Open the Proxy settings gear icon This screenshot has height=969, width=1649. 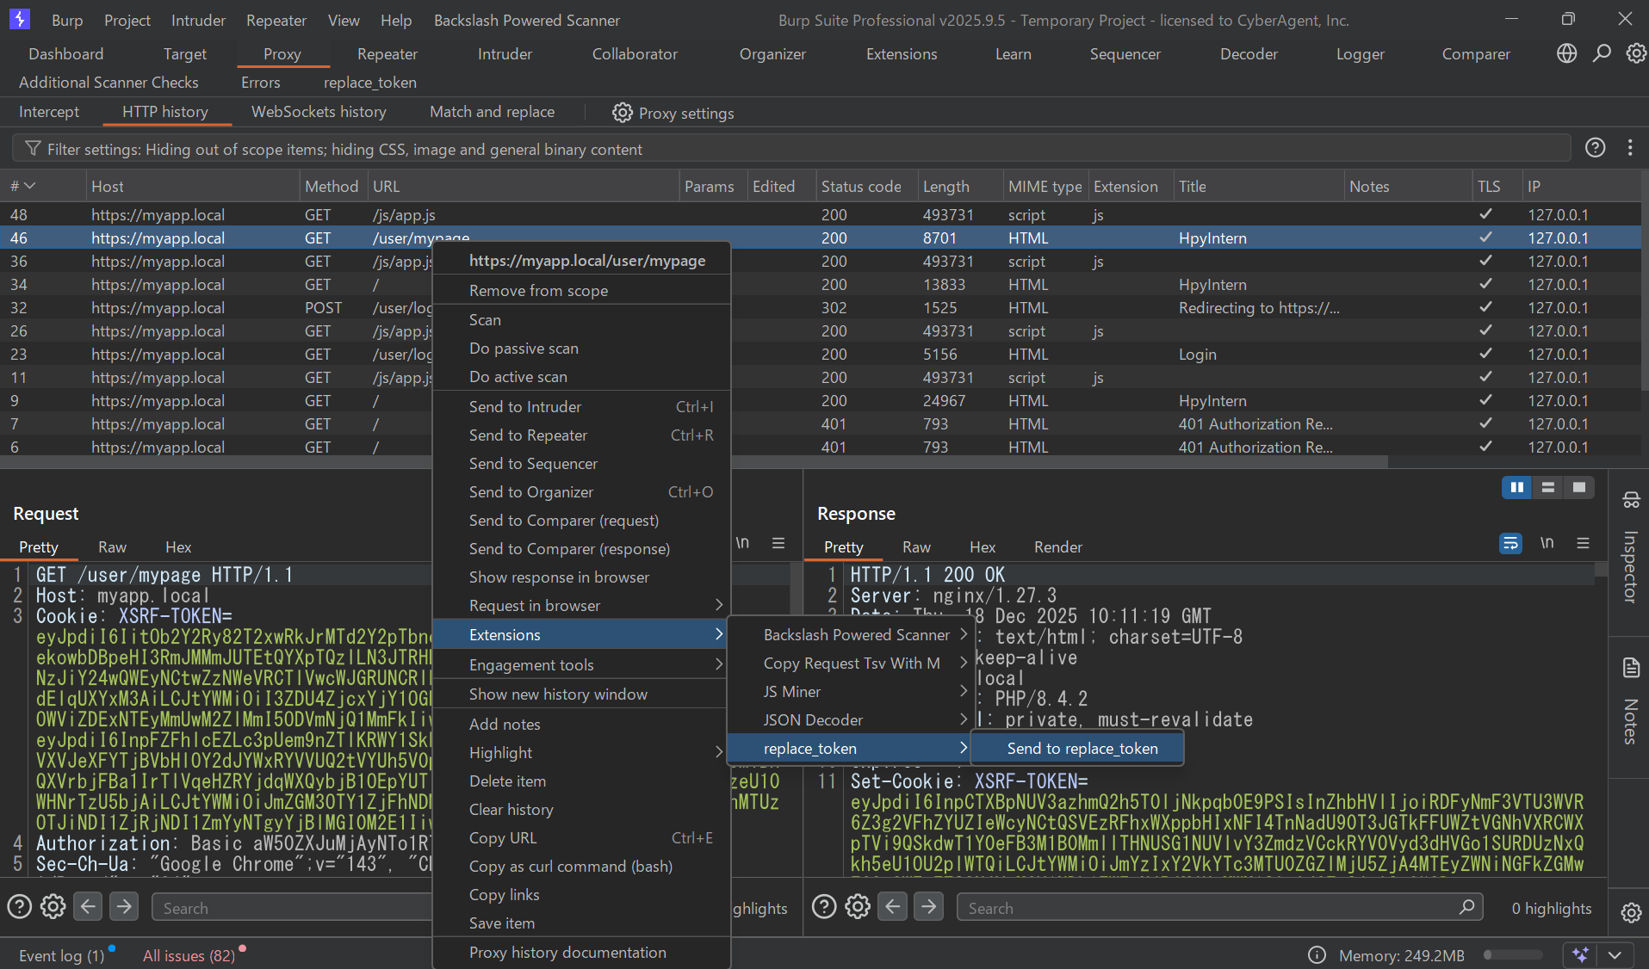(x=622, y=113)
